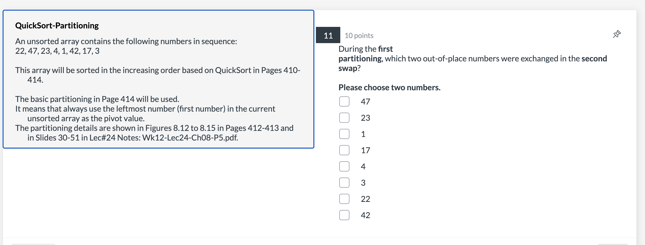
Task: Toggle the checkbox for answer 3
Action: [x=344, y=183]
